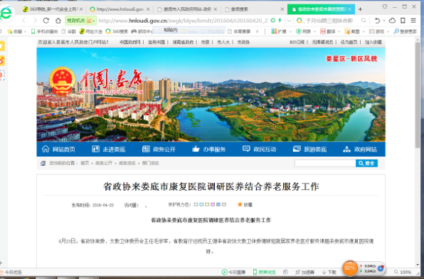Click the blue 搜索 search button
Image resolution: width=424 pixels, height=279 pixels.
tap(366, 163)
